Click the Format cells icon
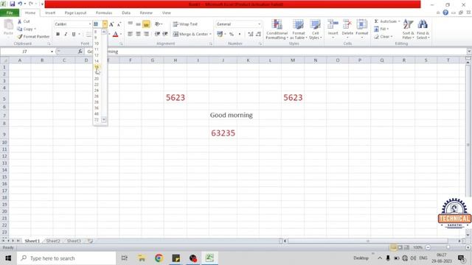This screenshot has width=472, height=265. [361, 24]
